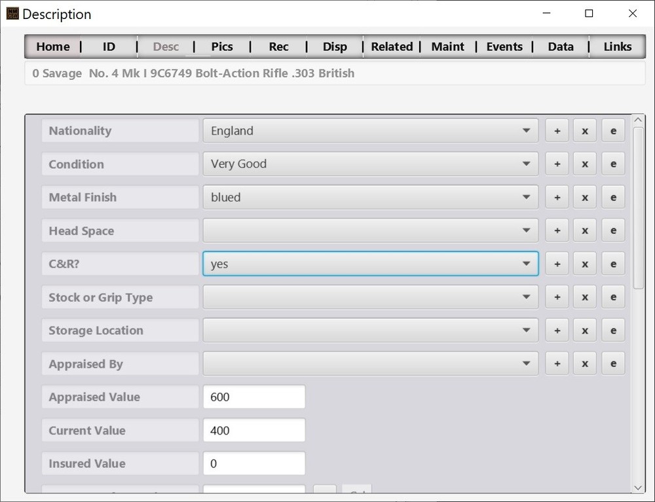Click the Appraised Value field showing 600
The image size is (655, 502).
coord(254,397)
